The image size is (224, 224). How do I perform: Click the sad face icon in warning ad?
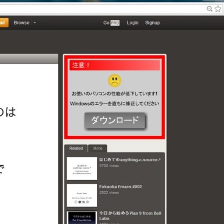coord(115,81)
